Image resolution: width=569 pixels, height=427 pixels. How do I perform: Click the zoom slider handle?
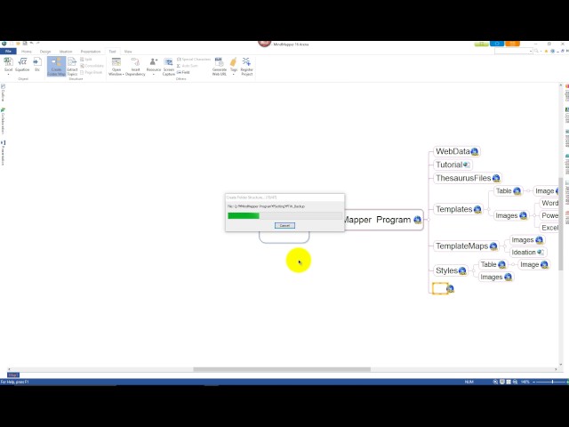[552, 382]
